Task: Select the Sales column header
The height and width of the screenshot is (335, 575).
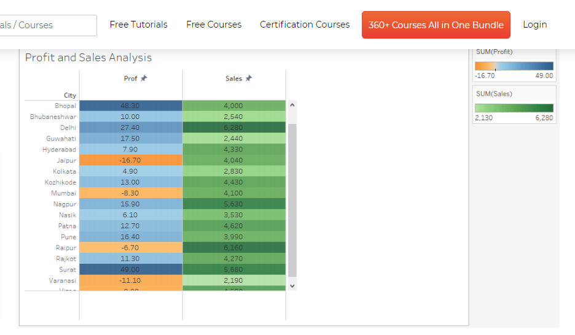Action: [x=233, y=79]
